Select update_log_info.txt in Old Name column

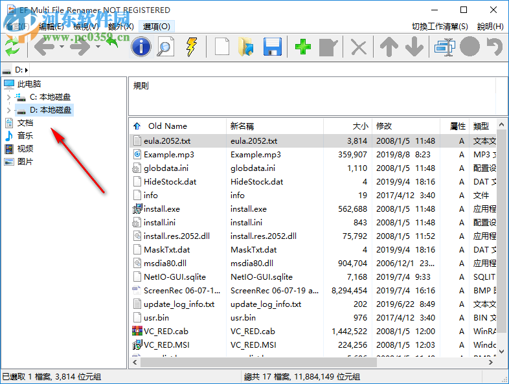[179, 304]
